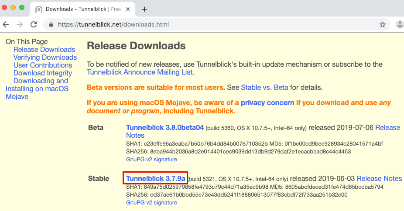Image resolution: width=404 pixels, height=211 pixels.
Task: Download Tunnelblick 3.8.0beta04 beta release
Action: click(165, 128)
